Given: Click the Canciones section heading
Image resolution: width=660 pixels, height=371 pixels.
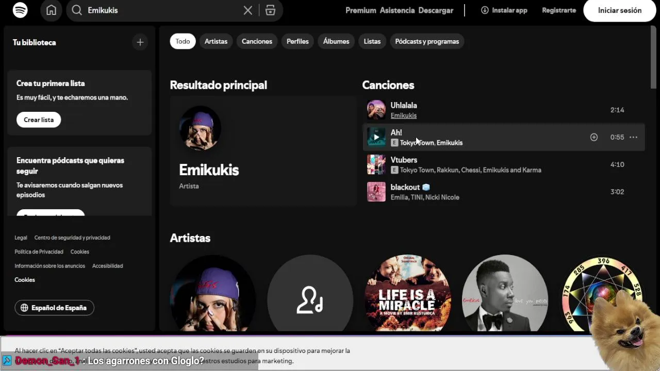Looking at the screenshot, I should [x=388, y=85].
